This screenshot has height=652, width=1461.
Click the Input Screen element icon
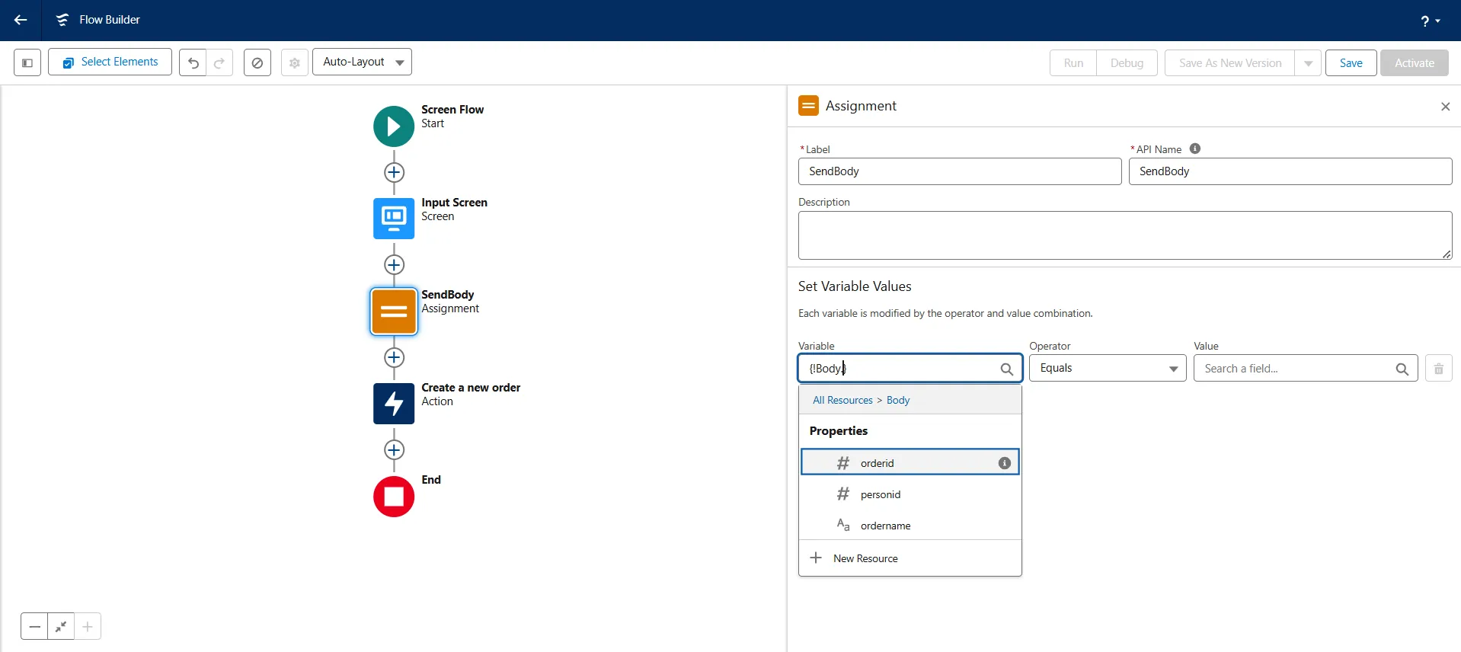point(394,219)
